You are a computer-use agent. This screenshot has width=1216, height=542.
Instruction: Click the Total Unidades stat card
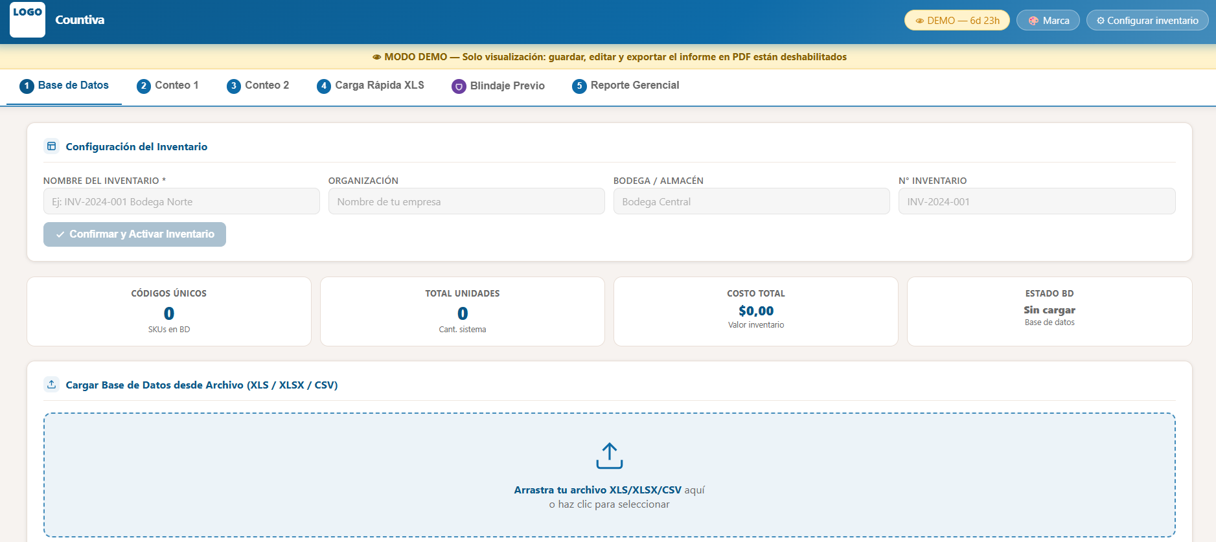coord(463,311)
